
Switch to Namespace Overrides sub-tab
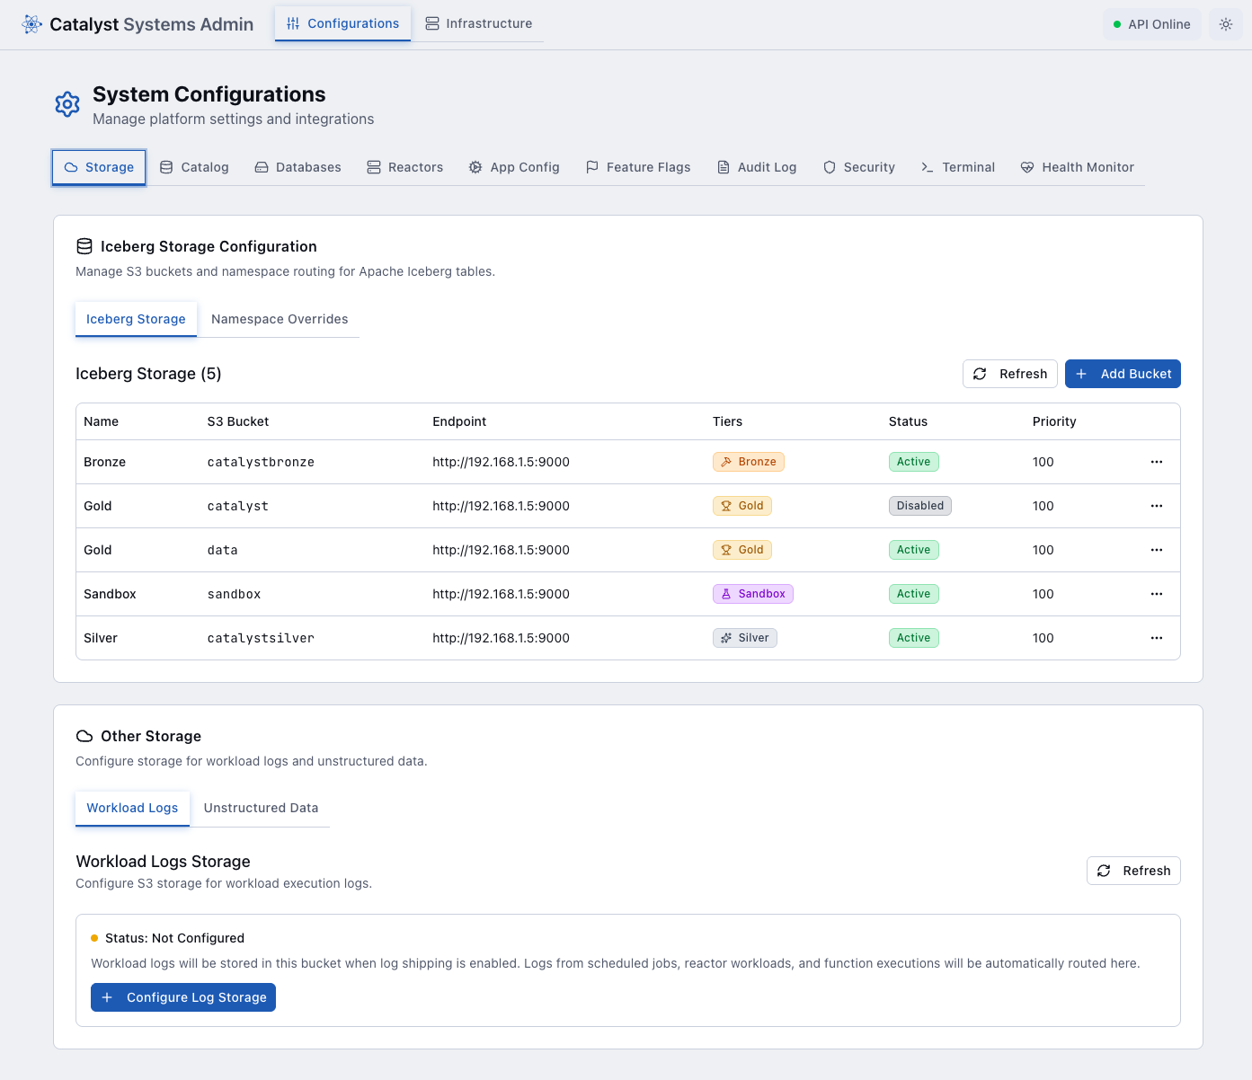tap(280, 319)
